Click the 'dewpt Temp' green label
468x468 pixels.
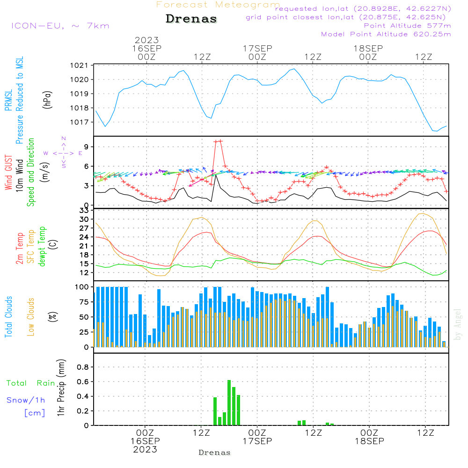pyautogui.click(x=42, y=246)
